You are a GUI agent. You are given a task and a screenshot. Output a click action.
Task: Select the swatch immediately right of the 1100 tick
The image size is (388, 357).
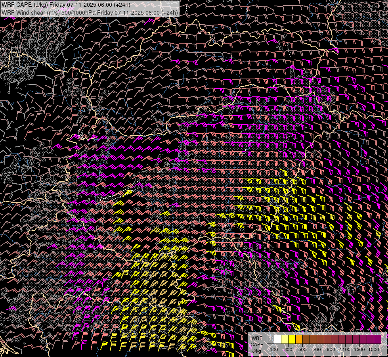[349, 339]
